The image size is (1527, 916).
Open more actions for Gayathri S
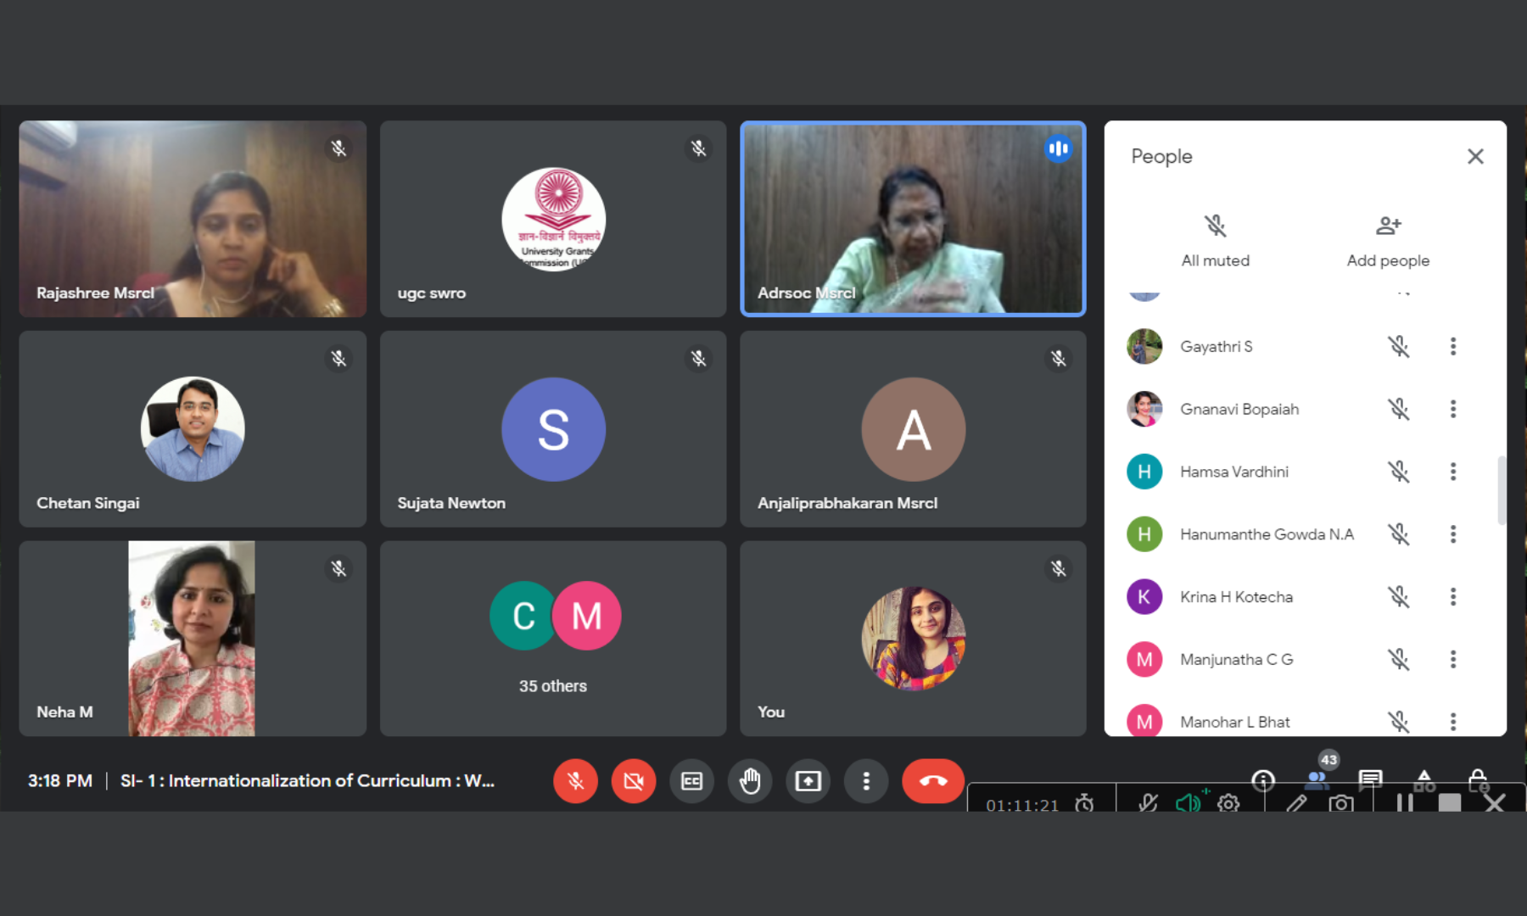coord(1452,347)
